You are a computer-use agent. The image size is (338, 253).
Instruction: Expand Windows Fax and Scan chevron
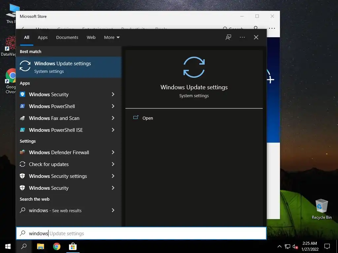point(113,118)
